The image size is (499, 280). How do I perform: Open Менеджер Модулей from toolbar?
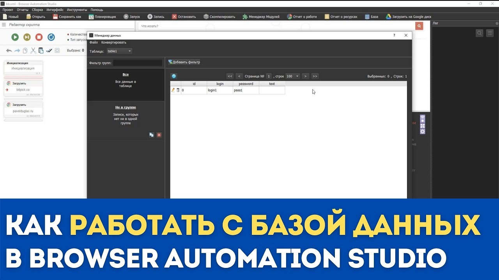pyautogui.click(x=261, y=17)
